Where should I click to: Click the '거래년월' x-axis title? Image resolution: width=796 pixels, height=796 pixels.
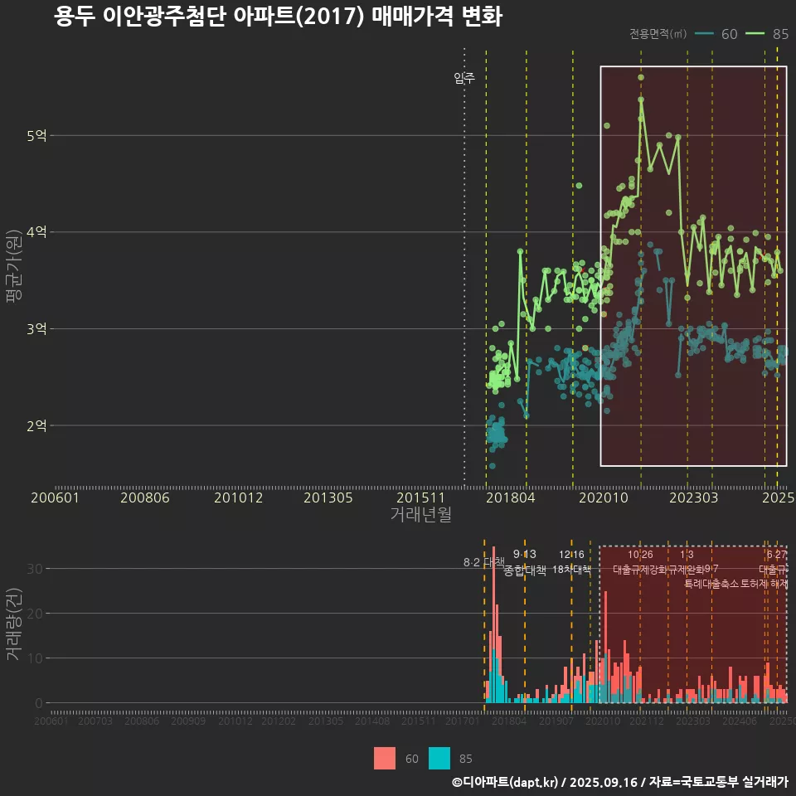421,514
